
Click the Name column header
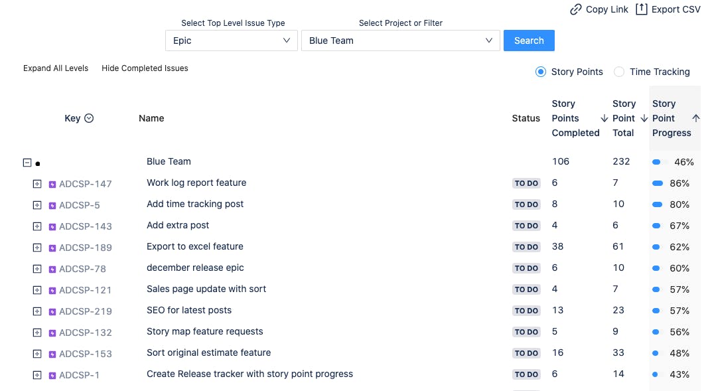click(151, 118)
